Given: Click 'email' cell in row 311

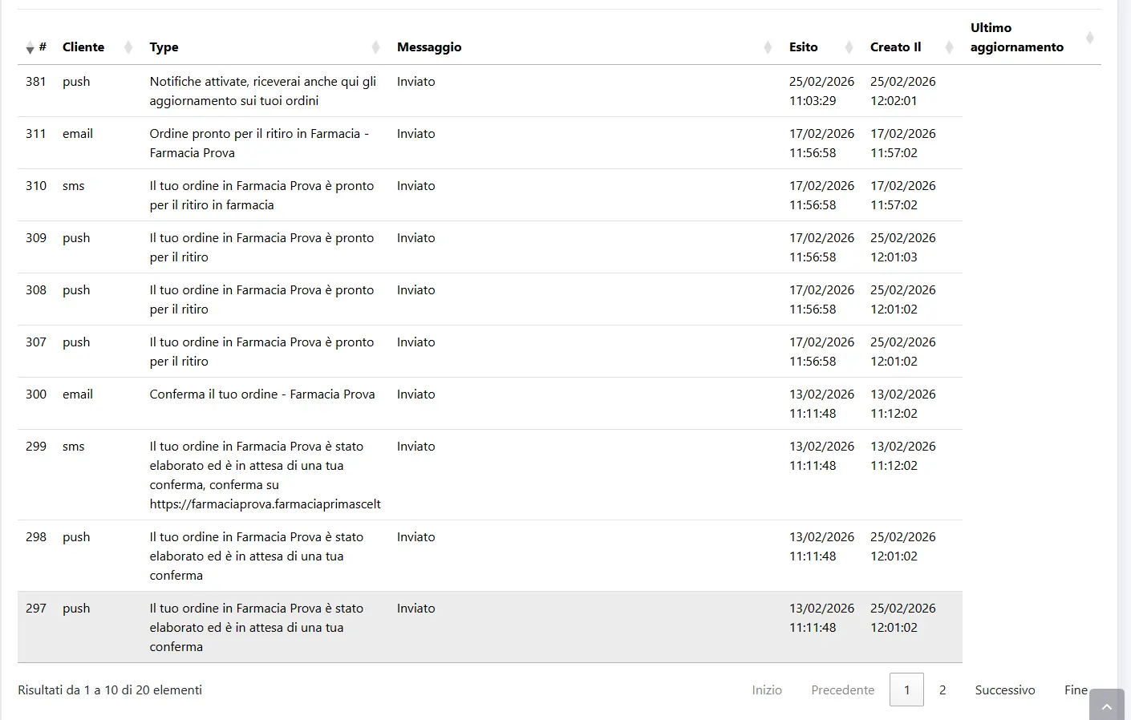Looking at the screenshot, I should (78, 134).
